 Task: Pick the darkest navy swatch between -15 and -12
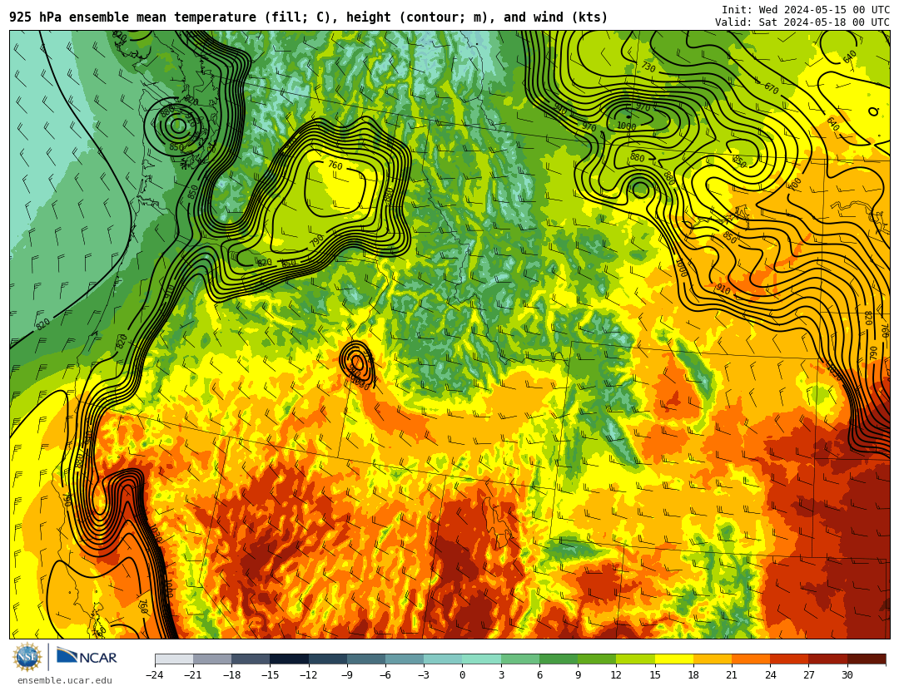[289, 659]
